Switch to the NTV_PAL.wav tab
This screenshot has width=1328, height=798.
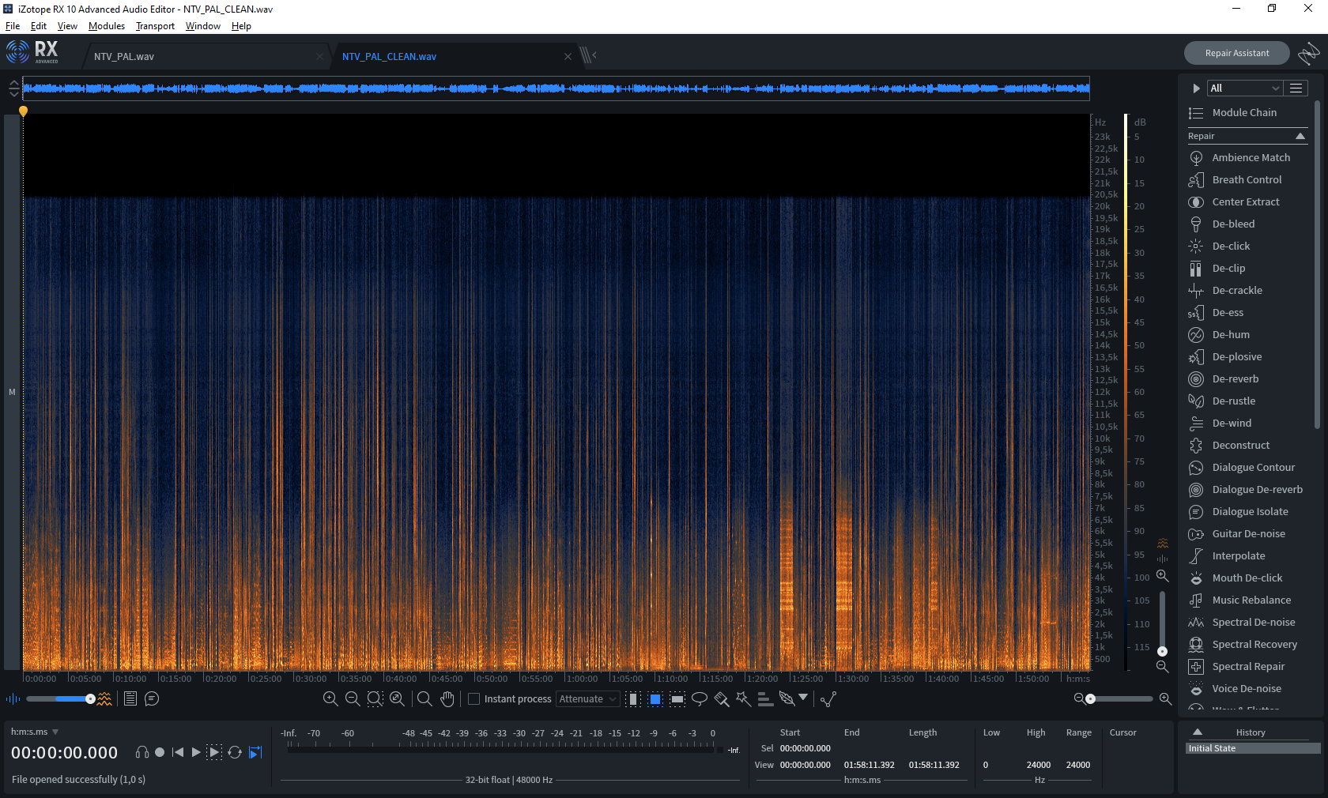207,56
